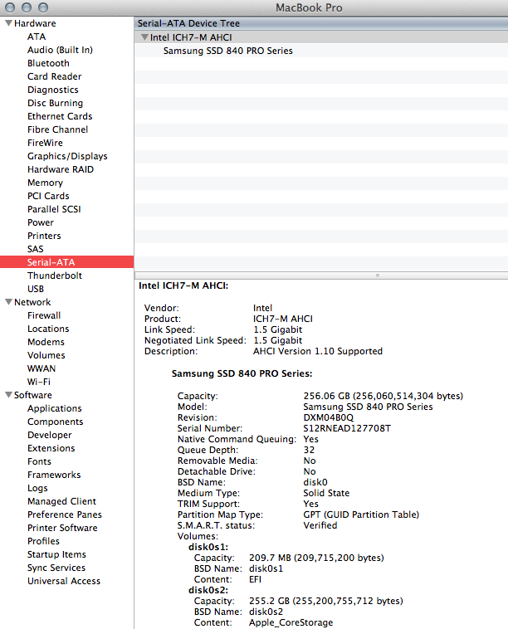
Task: Select Preference Panes entry
Action: point(65,514)
